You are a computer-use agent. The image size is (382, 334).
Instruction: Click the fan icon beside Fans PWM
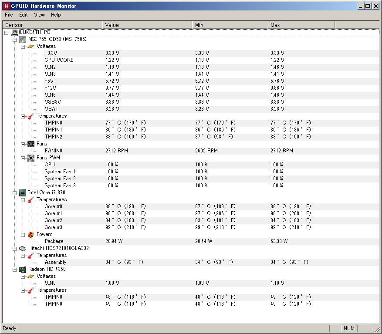(30, 158)
